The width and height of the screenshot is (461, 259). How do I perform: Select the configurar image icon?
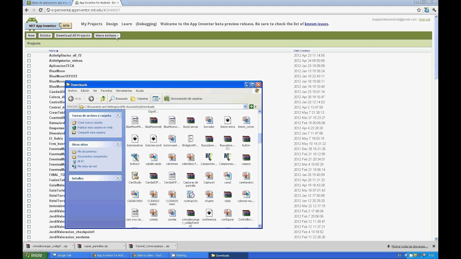point(228,213)
